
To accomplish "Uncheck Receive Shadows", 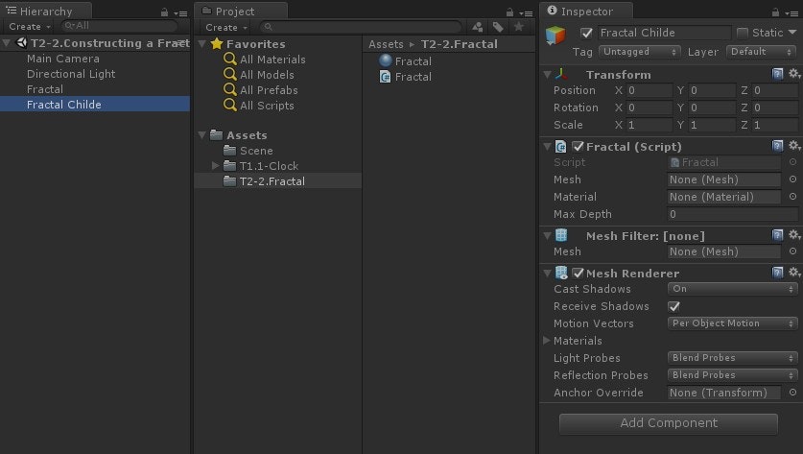I will 673,306.
